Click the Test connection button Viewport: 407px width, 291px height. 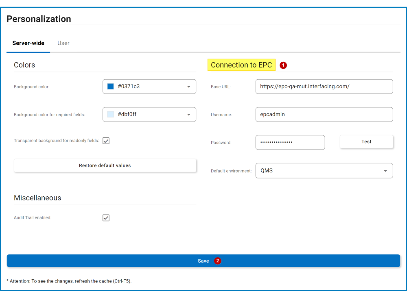(366, 142)
